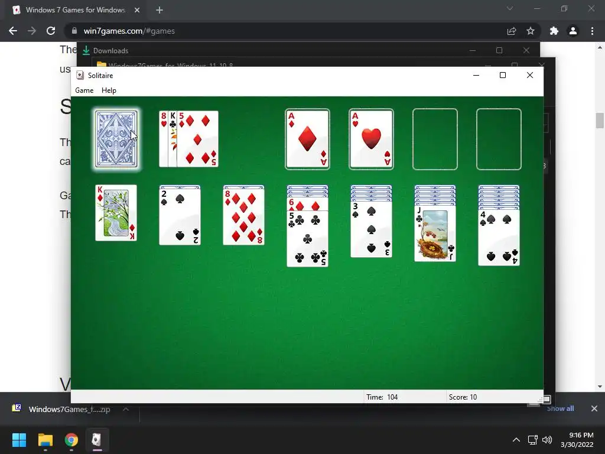Maximize the Solitaire window
605x454 pixels.
502,75
